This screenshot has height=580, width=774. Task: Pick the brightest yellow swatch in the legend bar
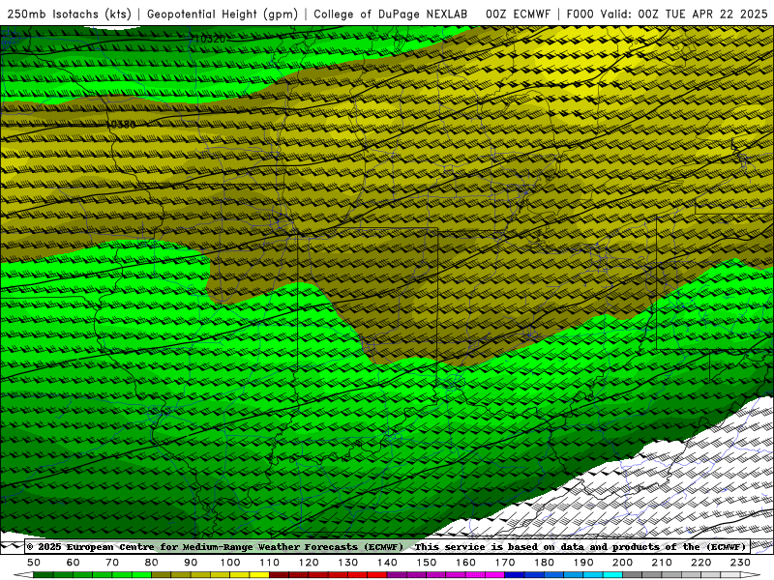tap(259, 574)
